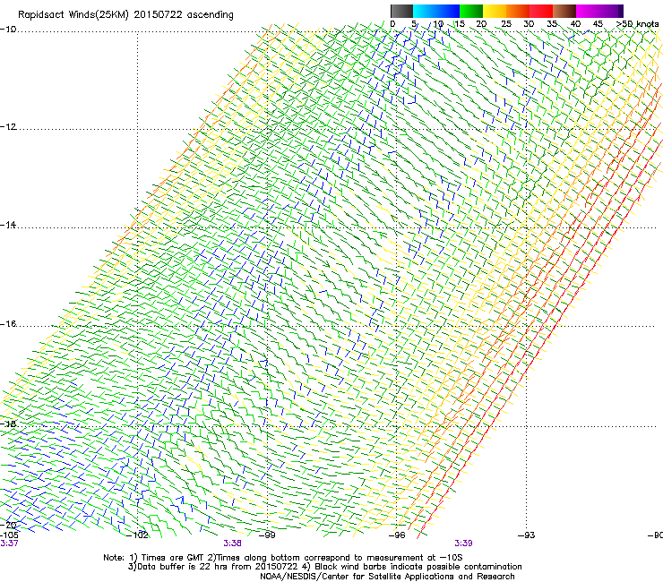Screen dimensions: 663x582
Task: Pick the brown 35–40 knots legend segment
Action: click(x=564, y=11)
